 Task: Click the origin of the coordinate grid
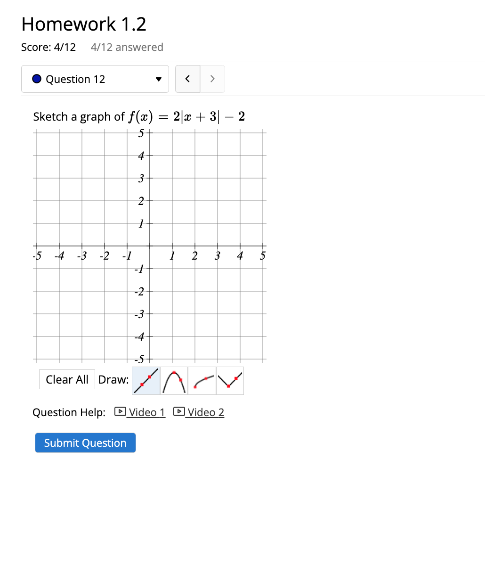pos(149,246)
